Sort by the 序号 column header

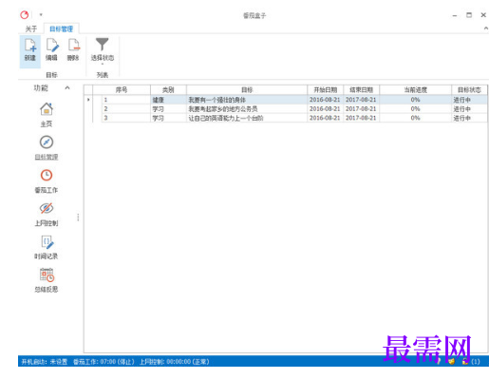[122, 89]
